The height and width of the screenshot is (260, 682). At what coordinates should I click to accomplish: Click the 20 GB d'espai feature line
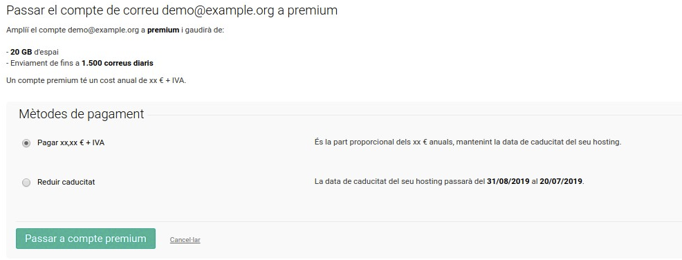[x=33, y=52]
